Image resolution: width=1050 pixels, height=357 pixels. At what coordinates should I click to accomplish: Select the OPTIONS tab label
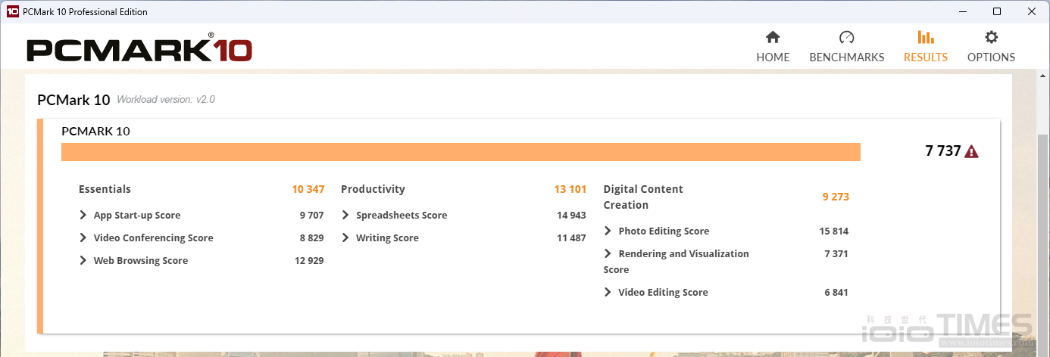[x=991, y=57]
